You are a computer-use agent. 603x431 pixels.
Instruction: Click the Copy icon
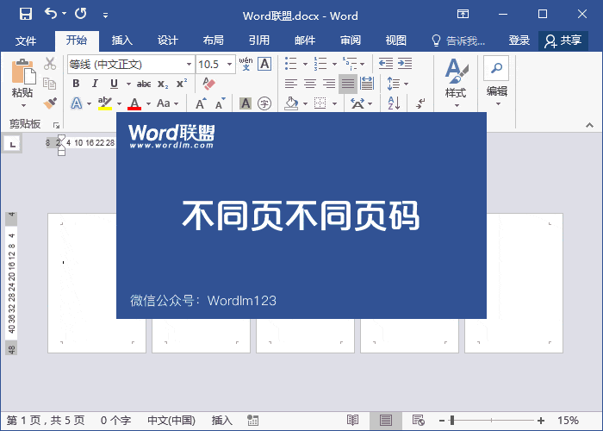pyautogui.click(x=50, y=83)
